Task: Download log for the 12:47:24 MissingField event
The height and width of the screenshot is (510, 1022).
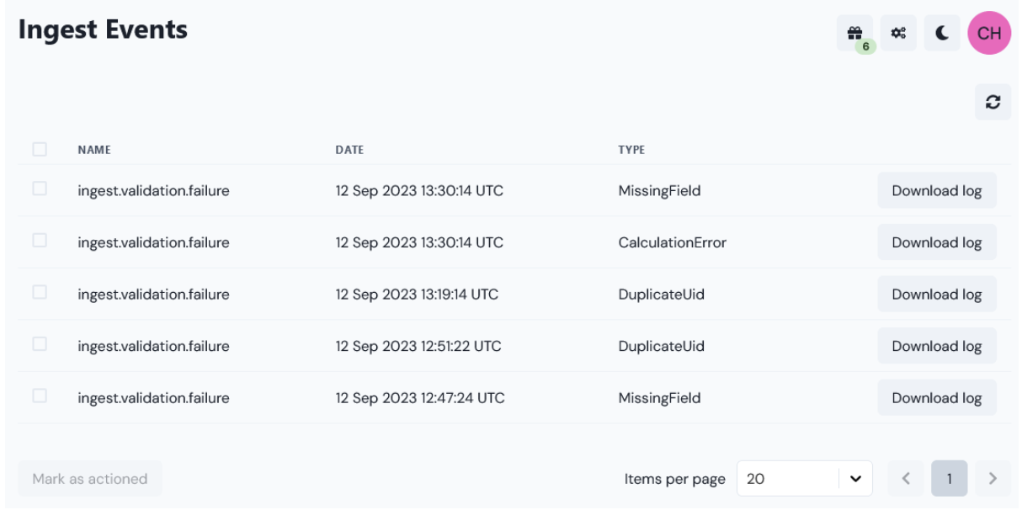Action: pos(937,397)
